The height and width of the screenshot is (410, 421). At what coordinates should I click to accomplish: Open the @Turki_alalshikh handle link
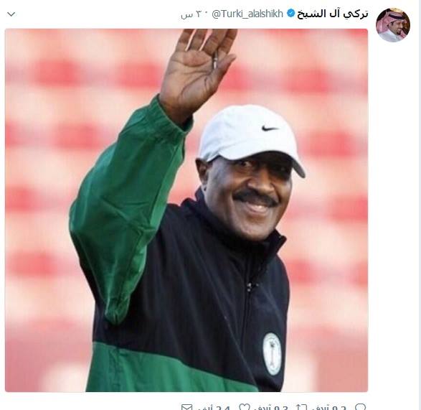tap(247, 14)
